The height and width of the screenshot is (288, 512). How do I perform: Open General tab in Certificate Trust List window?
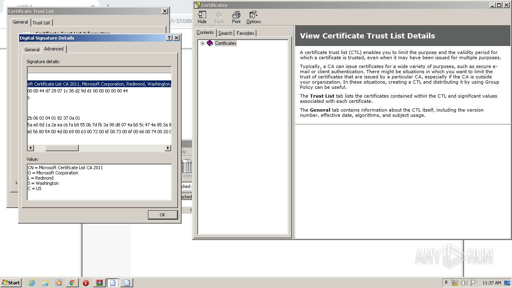click(x=20, y=22)
